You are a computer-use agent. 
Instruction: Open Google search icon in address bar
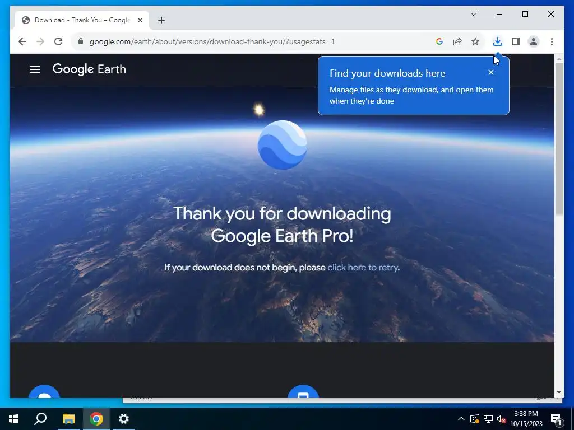point(439,41)
